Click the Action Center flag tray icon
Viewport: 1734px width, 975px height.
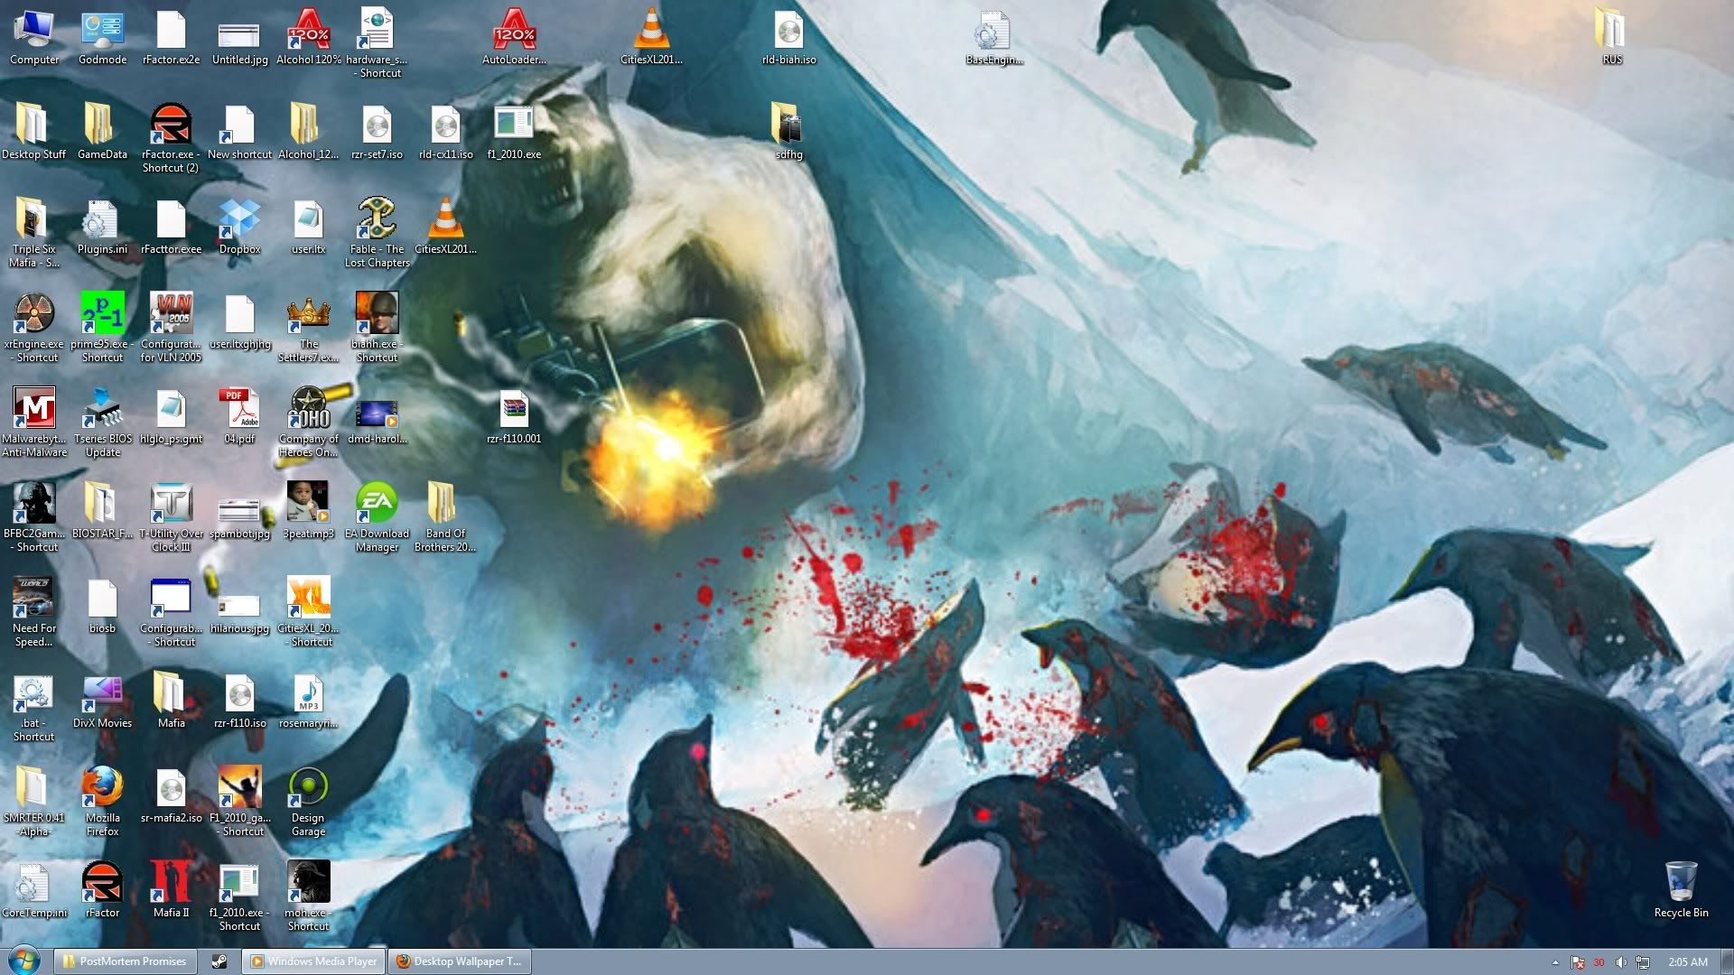[x=1578, y=962]
